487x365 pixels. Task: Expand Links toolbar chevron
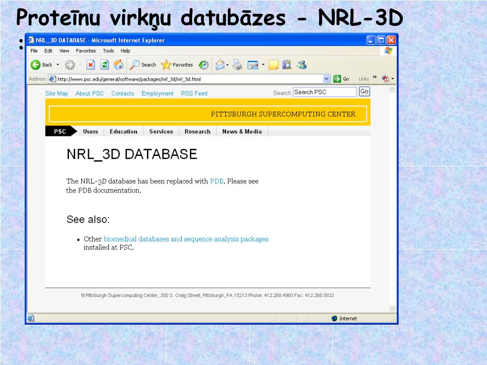(x=375, y=77)
